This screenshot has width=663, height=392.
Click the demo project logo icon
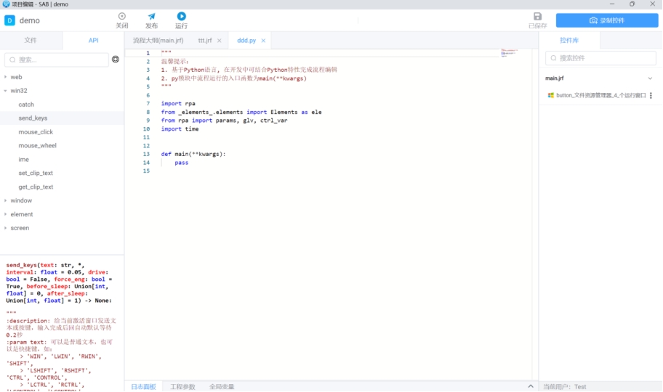(9, 20)
